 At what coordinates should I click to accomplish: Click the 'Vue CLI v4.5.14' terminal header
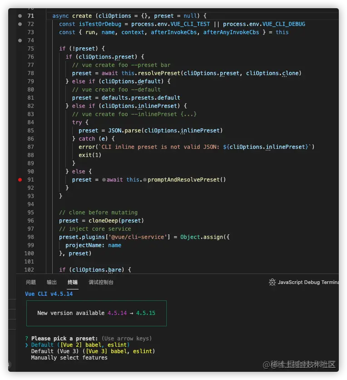point(49,294)
